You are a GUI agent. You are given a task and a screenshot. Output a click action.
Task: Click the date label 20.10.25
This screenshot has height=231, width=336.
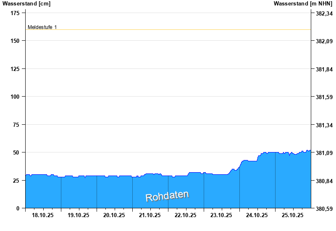pyautogui.click(x=114, y=215)
